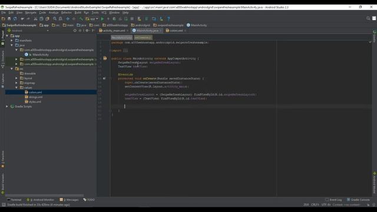Image resolution: width=377 pixels, height=212 pixels.
Task: Click the Back navigation arrow icon
Action: point(68,19)
